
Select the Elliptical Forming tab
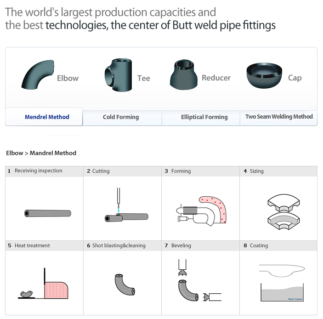click(204, 117)
